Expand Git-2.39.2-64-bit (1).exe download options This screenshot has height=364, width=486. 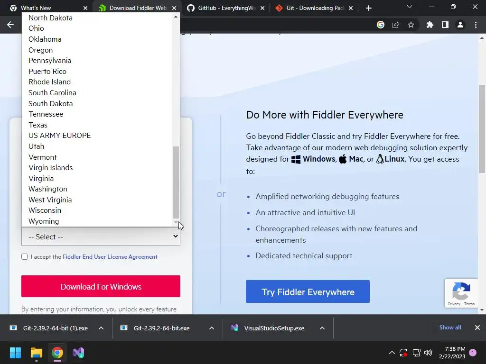[101, 328]
